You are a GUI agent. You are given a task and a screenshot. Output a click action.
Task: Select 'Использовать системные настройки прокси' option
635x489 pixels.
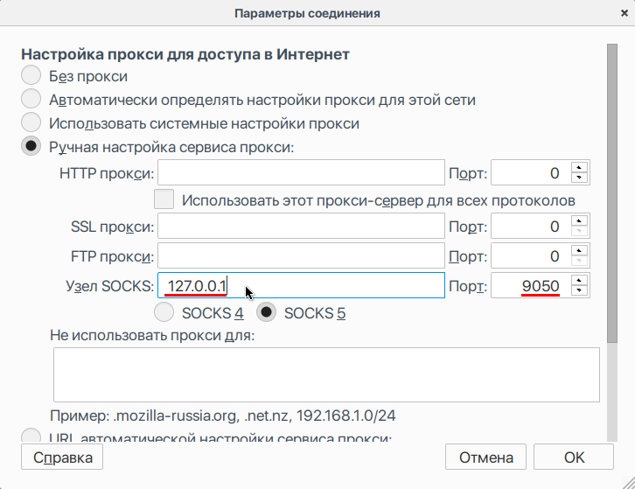click(x=31, y=123)
